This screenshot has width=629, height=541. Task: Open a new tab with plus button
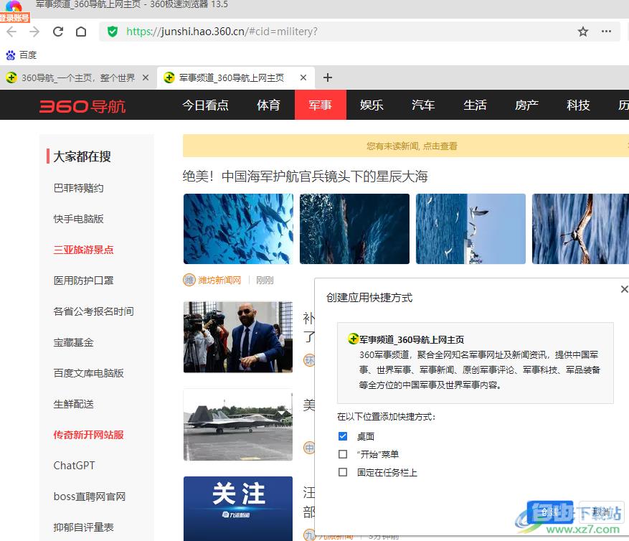328,77
